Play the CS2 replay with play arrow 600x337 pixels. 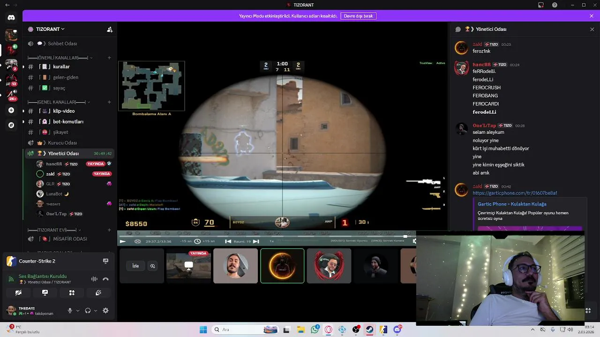(x=123, y=242)
